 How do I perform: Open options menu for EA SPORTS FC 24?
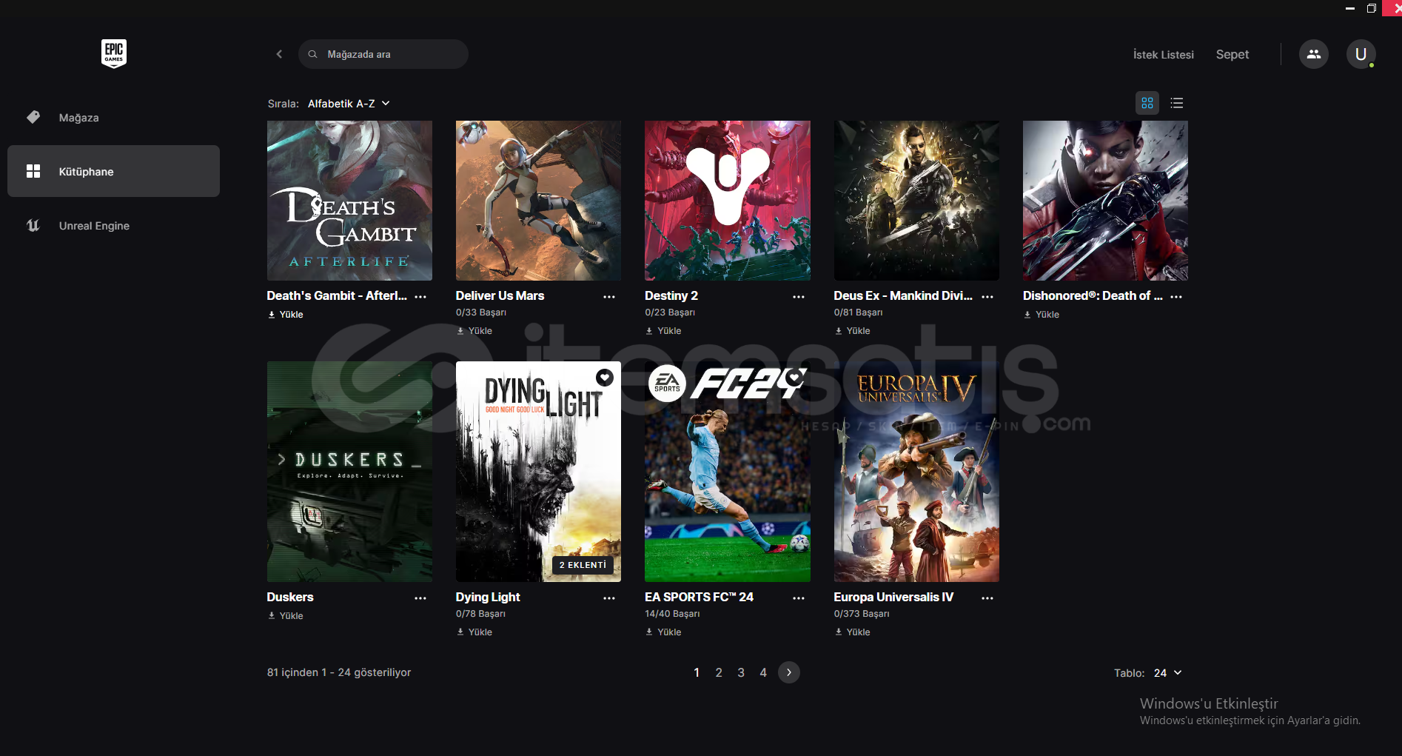[799, 598]
